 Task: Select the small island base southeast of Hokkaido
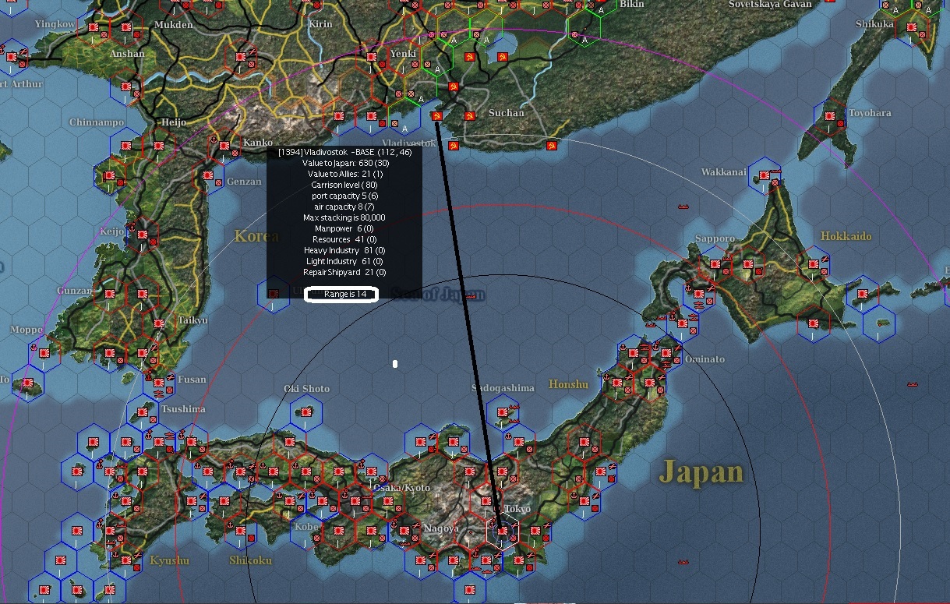tap(880, 323)
